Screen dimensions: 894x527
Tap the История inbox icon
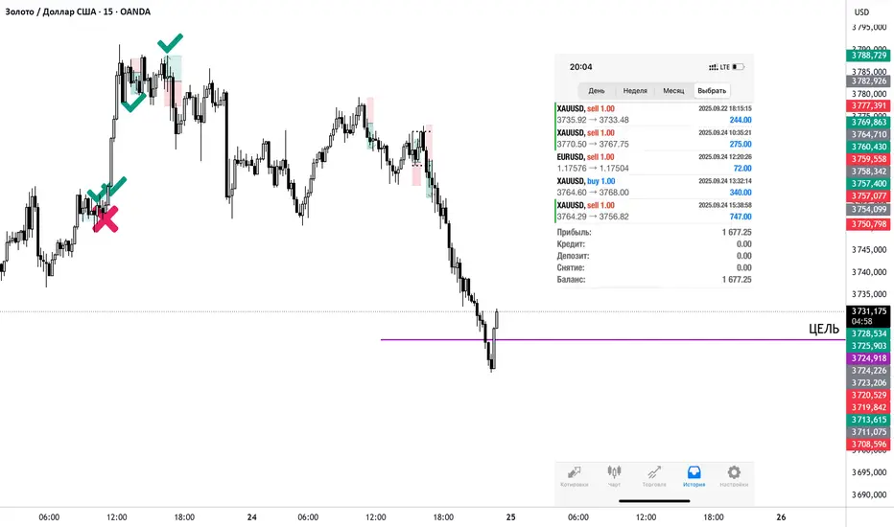694,472
